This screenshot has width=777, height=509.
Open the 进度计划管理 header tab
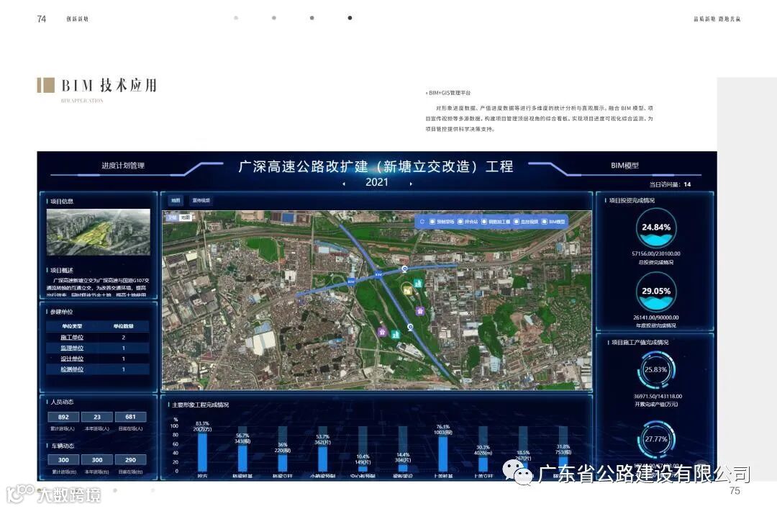[x=123, y=166]
